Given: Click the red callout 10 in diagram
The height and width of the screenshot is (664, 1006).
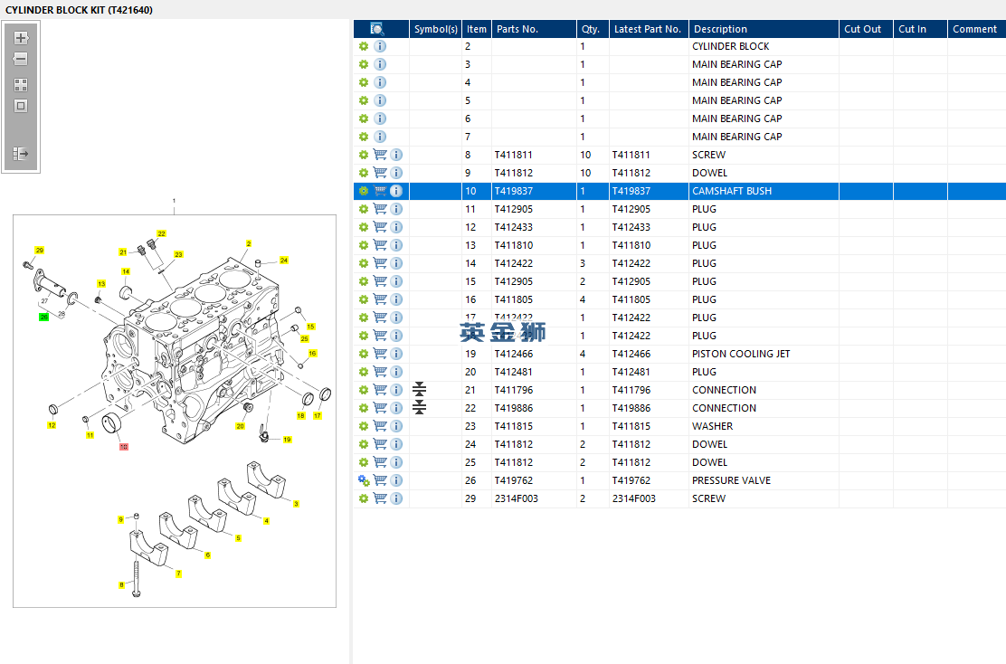Looking at the screenshot, I should click(x=124, y=447).
